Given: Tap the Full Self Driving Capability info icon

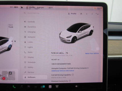Looking at the screenshot, I should pos(73,75).
